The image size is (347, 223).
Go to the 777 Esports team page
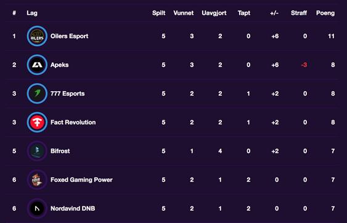68,94
